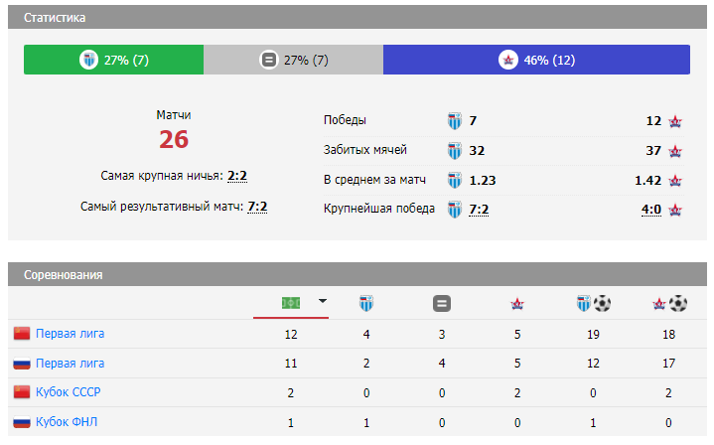Click the football pitch matches column icon
714x445 pixels.
(x=291, y=303)
